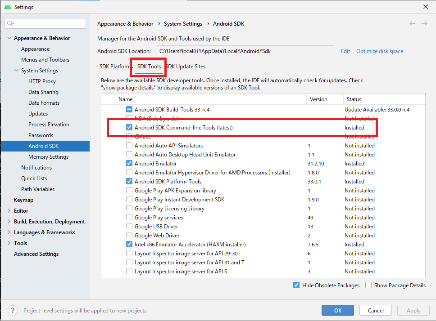Click the help question mark icon
This screenshot has height=321, width=436.
point(13,311)
